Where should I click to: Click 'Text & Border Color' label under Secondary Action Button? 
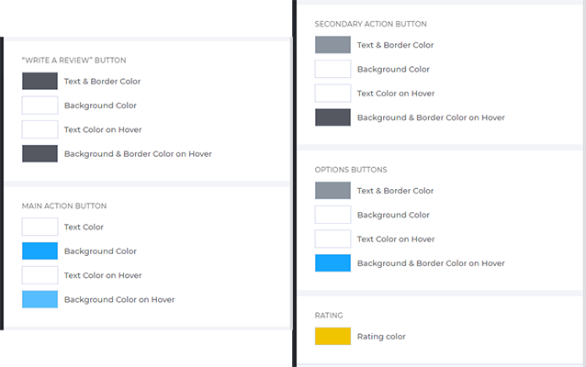(395, 45)
